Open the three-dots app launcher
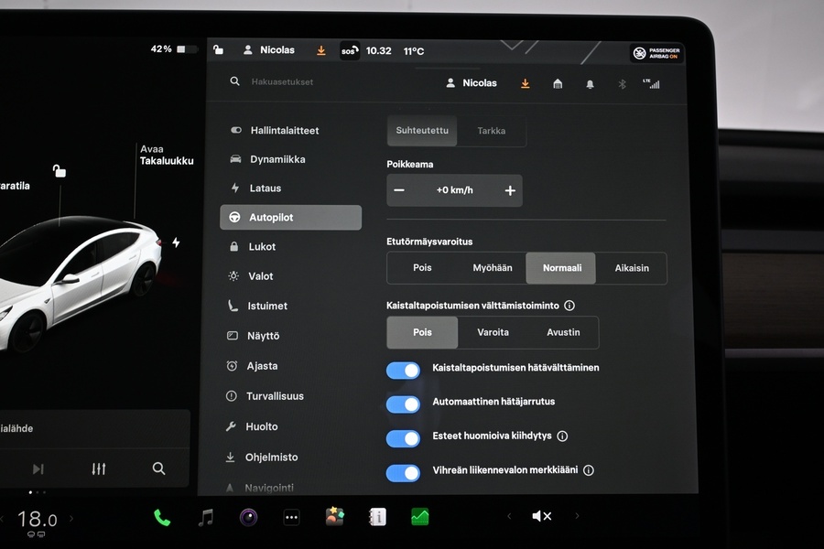824x549 pixels. pos(291,518)
